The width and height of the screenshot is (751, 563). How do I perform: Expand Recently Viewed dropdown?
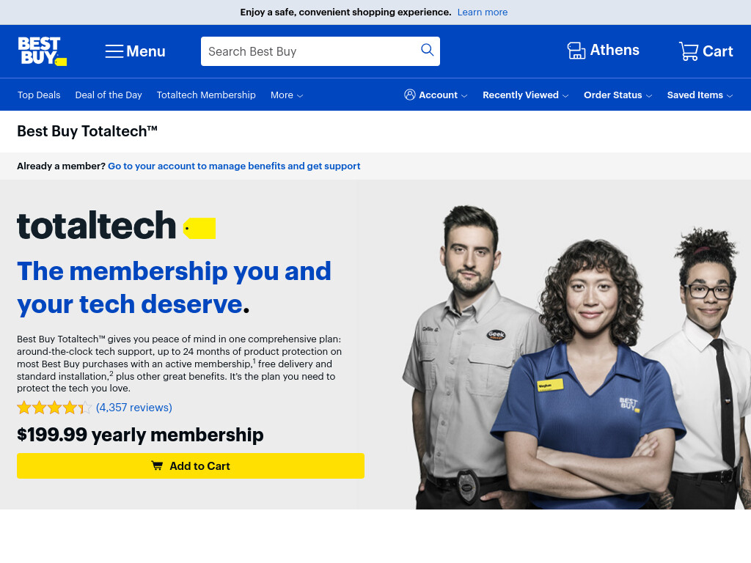pyautogui.click(x=525, y=95)
